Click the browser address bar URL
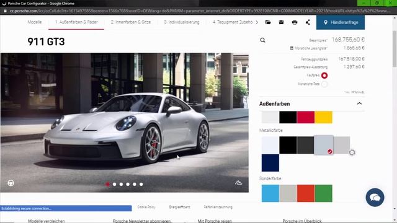The width and height of the screenshot is (397, 223). tap(200, 11)
